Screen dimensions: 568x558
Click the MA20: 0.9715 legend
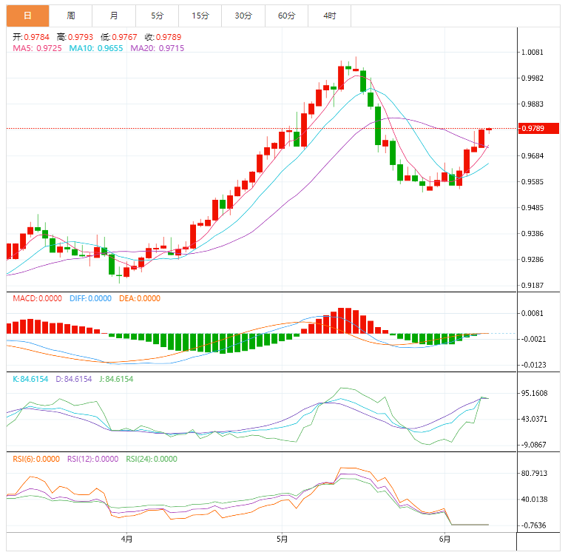click(x=158, y=48)
